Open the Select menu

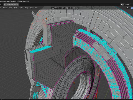pos(5,8)
